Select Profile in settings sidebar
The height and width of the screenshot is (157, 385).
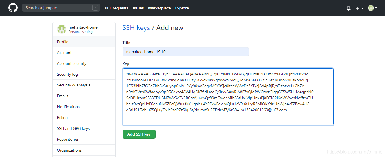pos(84,42)
